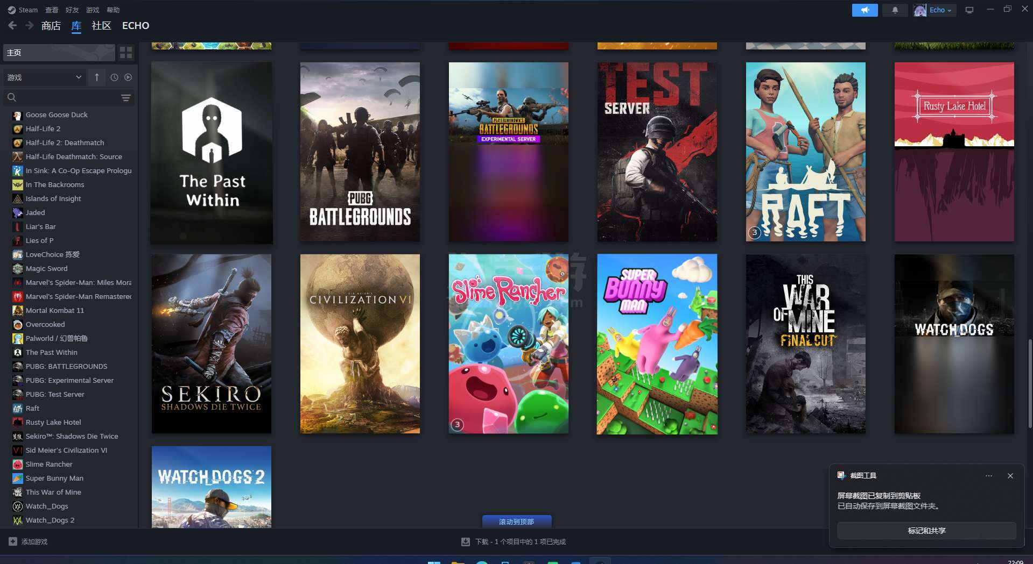Image resolution: width=1033 pixels, height=564 pixels.
Task: Toggle the recent activity clock filter
Action: 114,77
